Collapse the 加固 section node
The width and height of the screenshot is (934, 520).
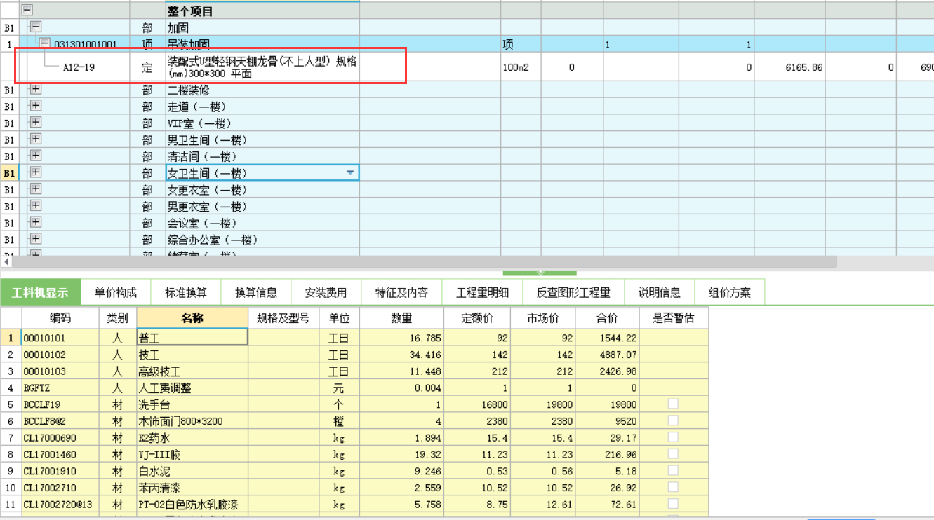(x=36, y=27)
